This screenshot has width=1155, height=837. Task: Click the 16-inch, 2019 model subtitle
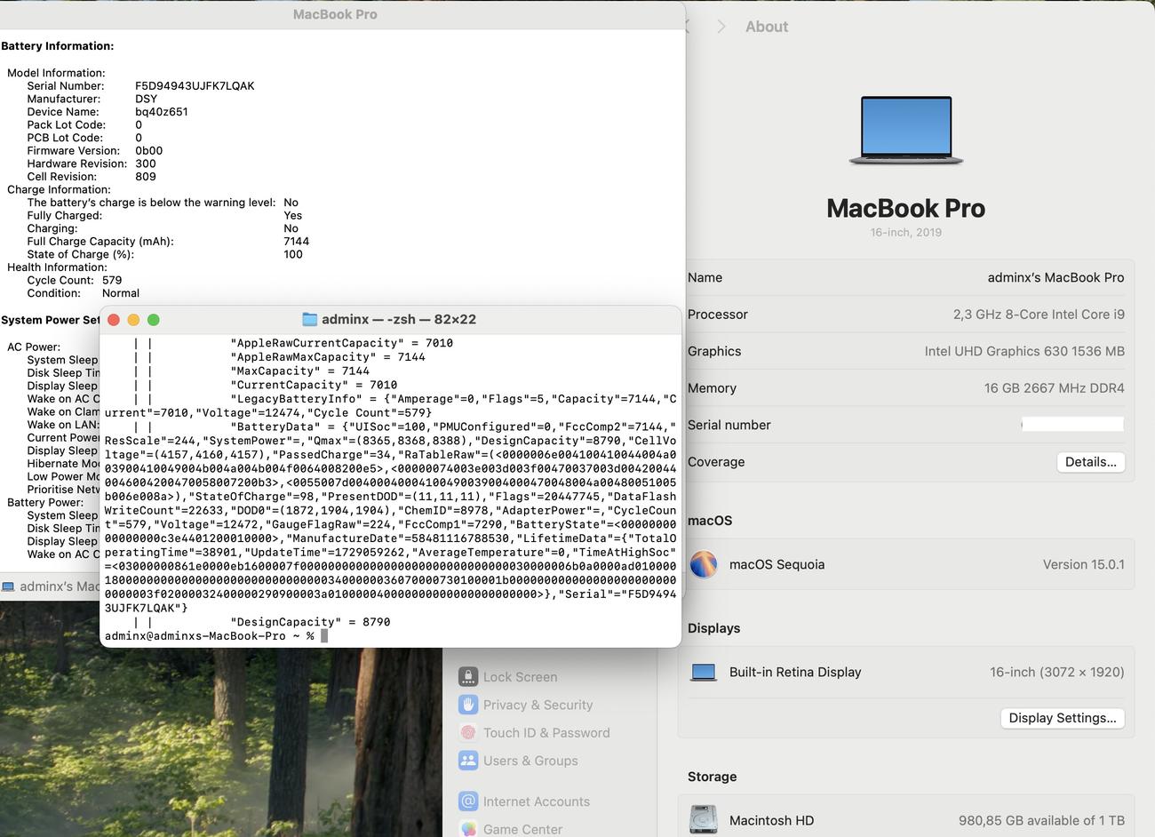coord(905,232)
